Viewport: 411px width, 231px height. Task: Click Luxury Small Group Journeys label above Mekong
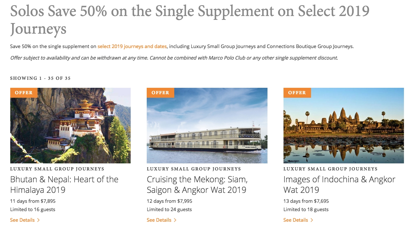click(193, 169)
